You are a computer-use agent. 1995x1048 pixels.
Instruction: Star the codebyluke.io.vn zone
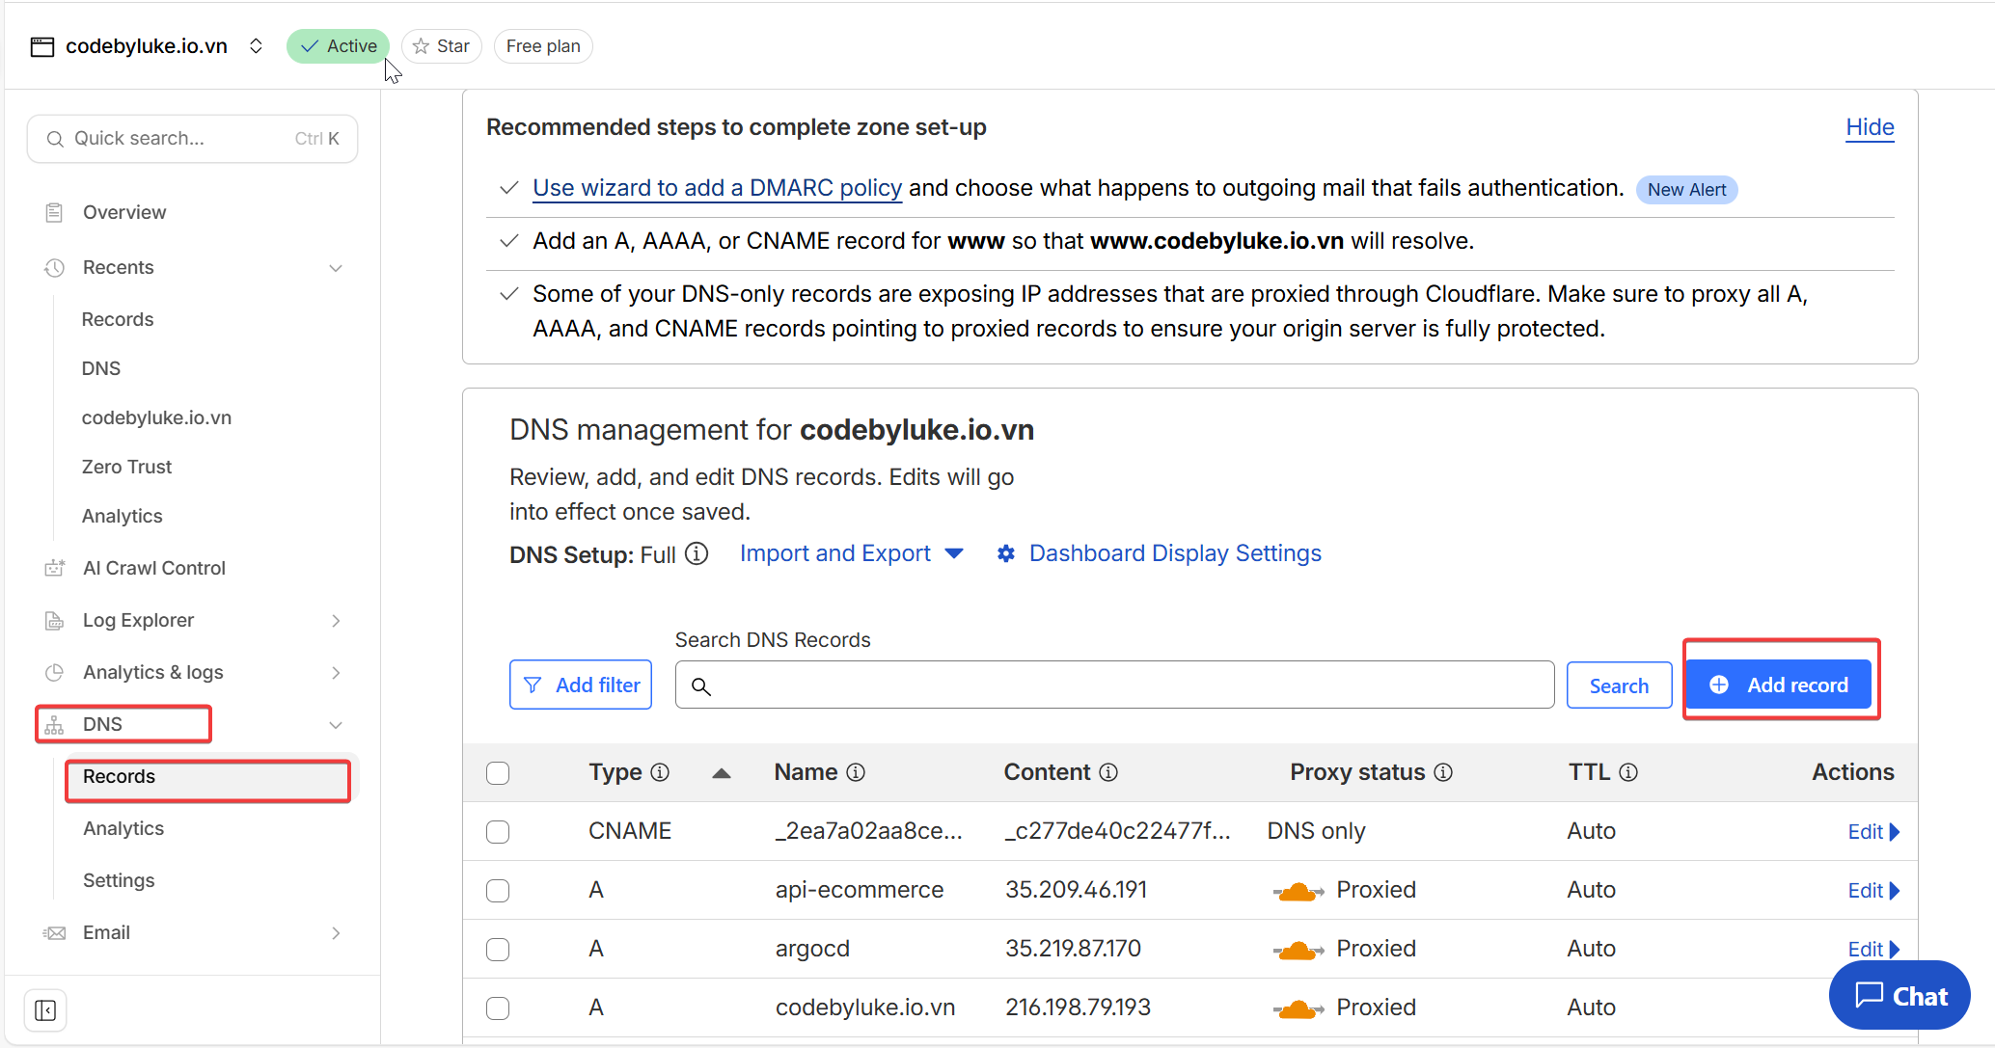click(x=442, y=46)
